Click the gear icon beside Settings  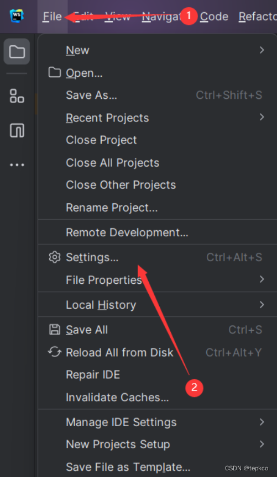(55, 257)
